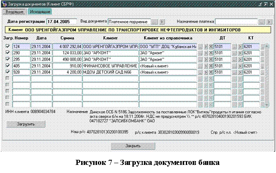Uncheck the load checkbox for document 295

pyautogui.click(x=7, y=59)
